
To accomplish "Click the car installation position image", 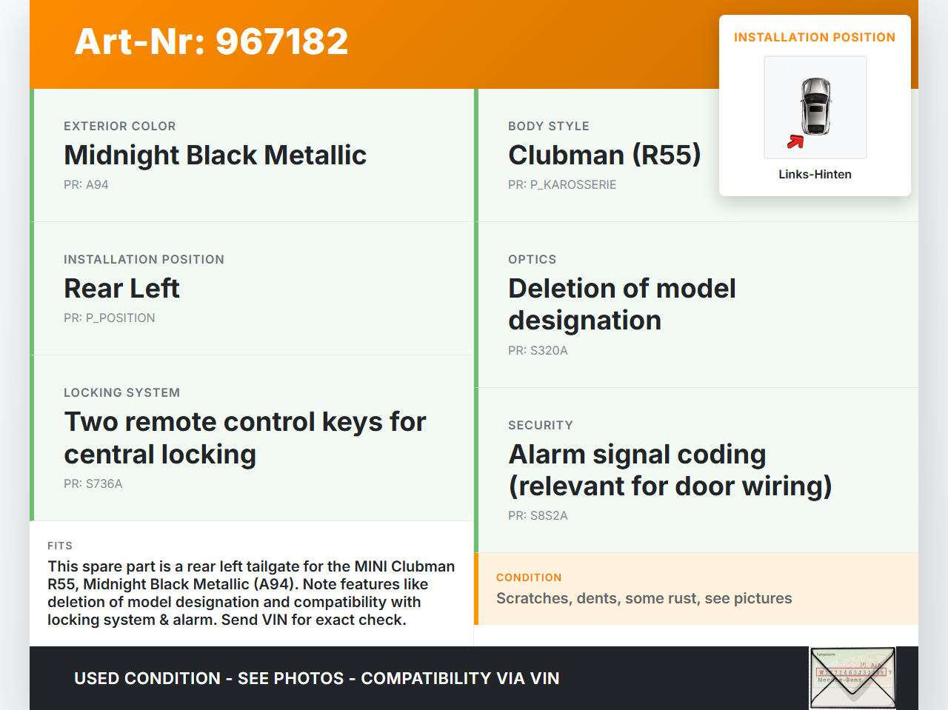I will 815,107.
